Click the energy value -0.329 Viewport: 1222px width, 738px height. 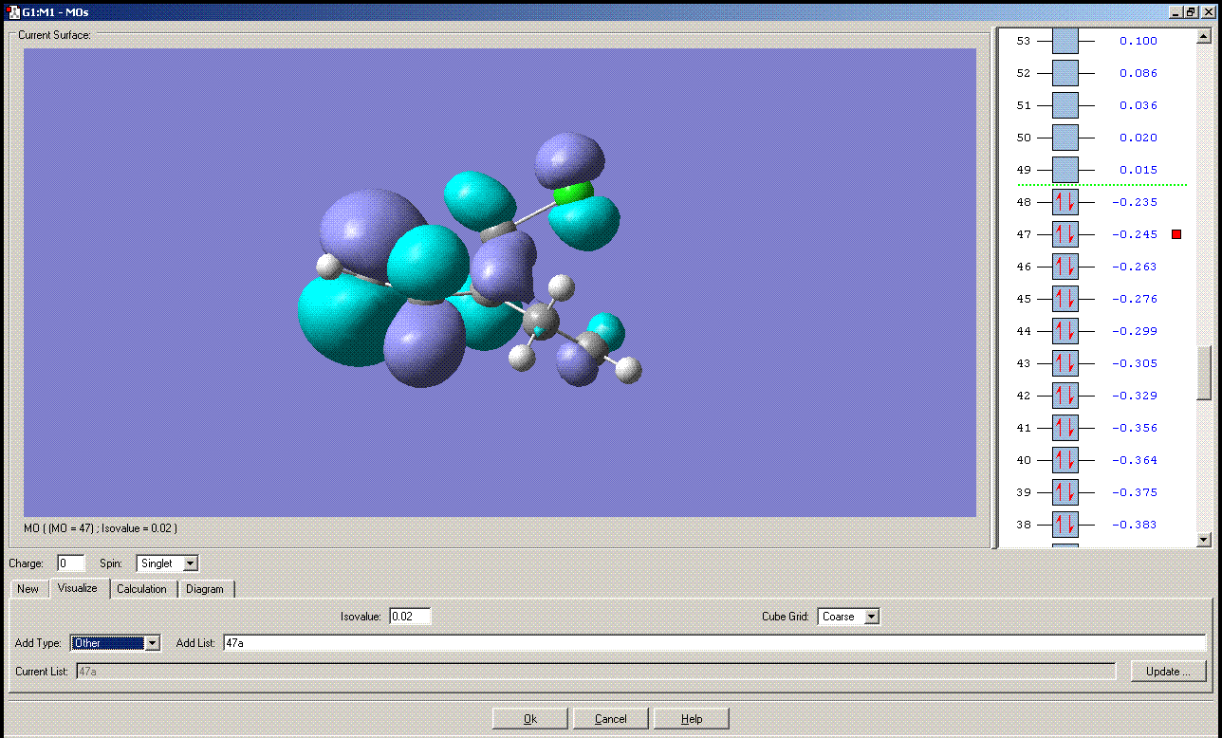tap(1135, 396)
